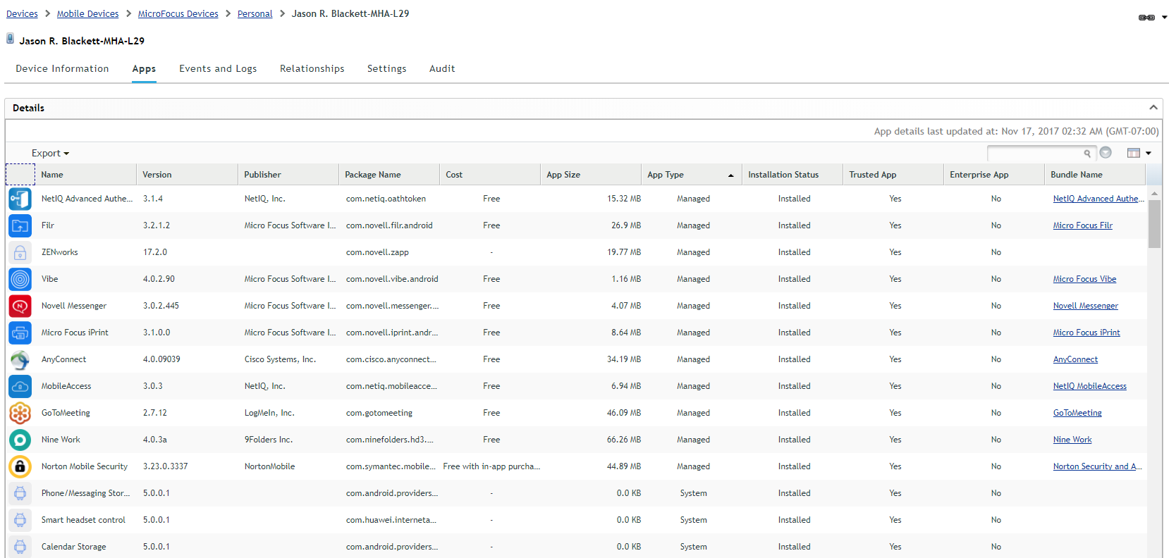Switch to the Device Information tab
This screenshot has height=558, width=1169.
62,68
